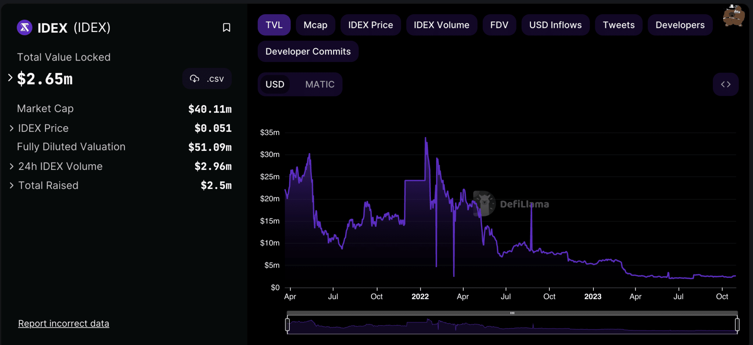Bookmark the IDEX protocol
Viewport: 753px width, 345px height.
(227, 28)
